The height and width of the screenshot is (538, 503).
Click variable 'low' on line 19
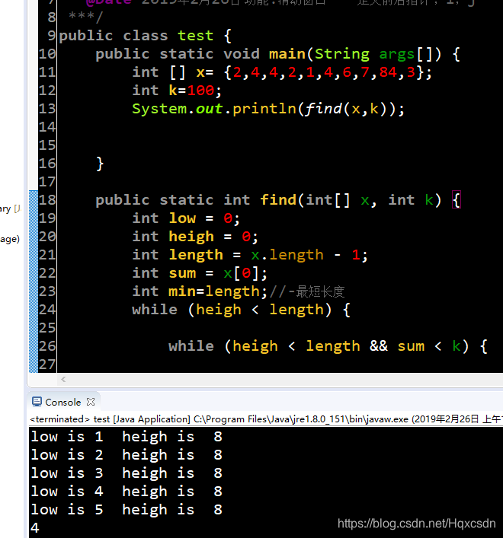(182, 218)
